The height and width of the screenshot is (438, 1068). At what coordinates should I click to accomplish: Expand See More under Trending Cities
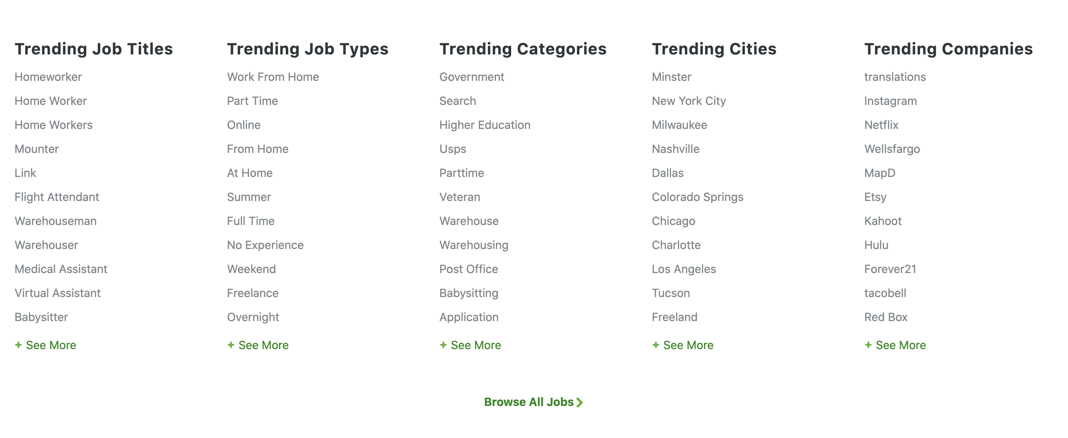pos(682,345)
